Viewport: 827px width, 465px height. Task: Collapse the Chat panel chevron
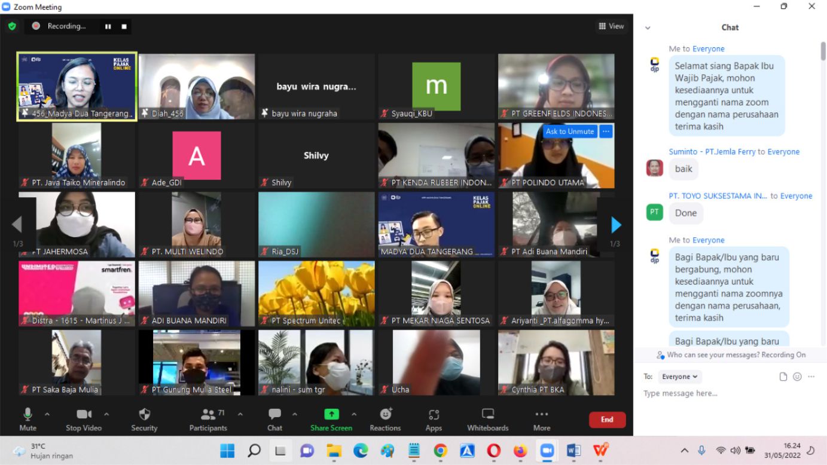(648, 27)
